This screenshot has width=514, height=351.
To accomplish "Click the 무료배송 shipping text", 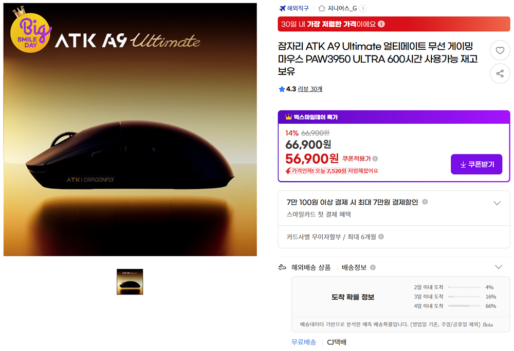I will 304,342.
